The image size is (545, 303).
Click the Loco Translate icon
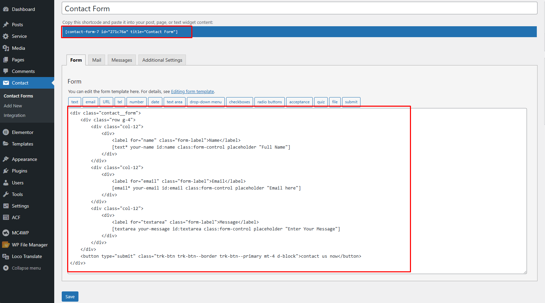pyautogui.click(x=6, y=256)
